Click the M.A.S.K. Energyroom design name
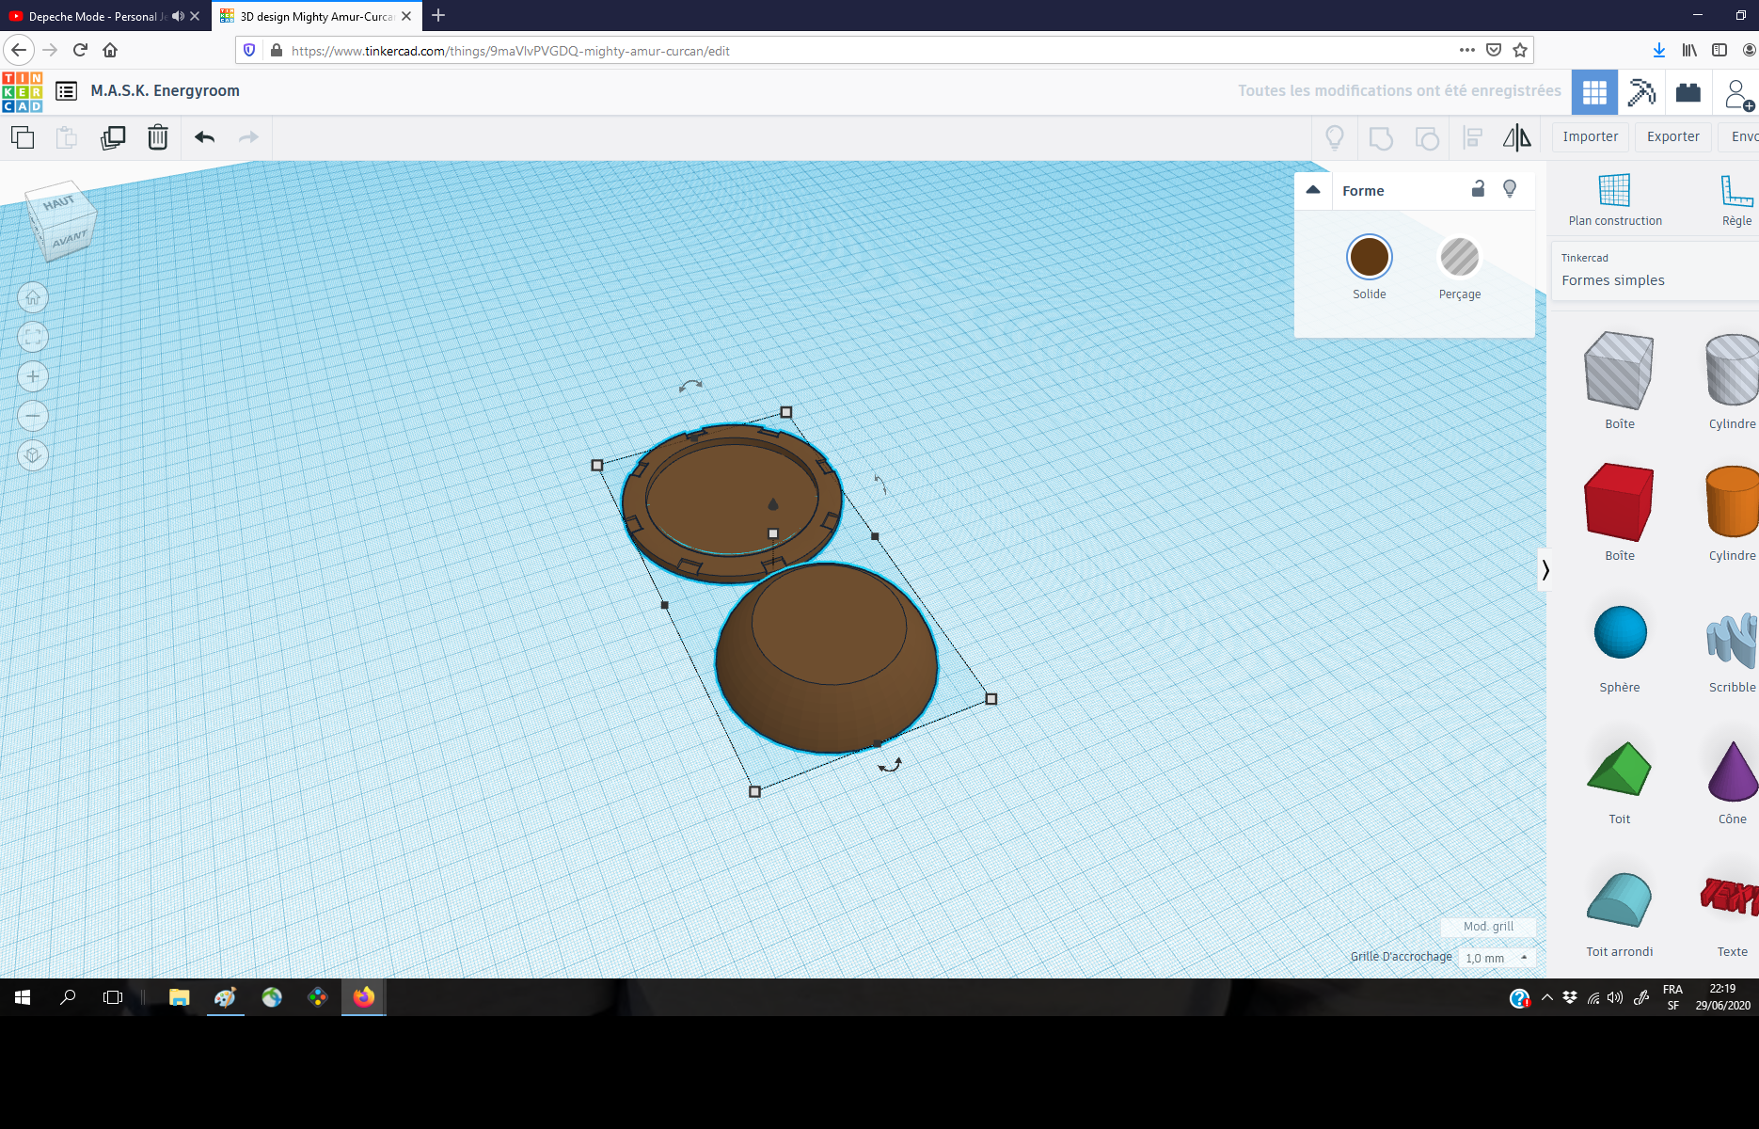Image resolution: width=1759 pixels, height=1129 pixels. [x=166, y=91]
